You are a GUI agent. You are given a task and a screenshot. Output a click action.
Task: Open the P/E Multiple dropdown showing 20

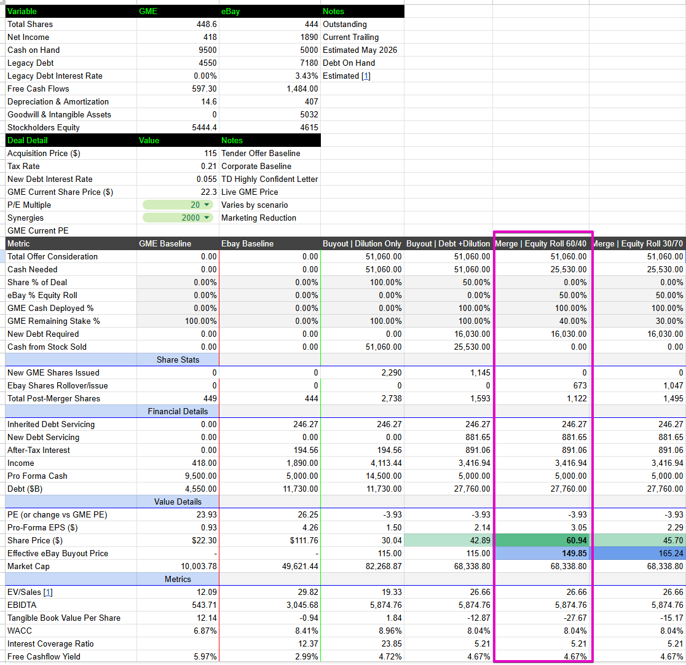(178, 205)
